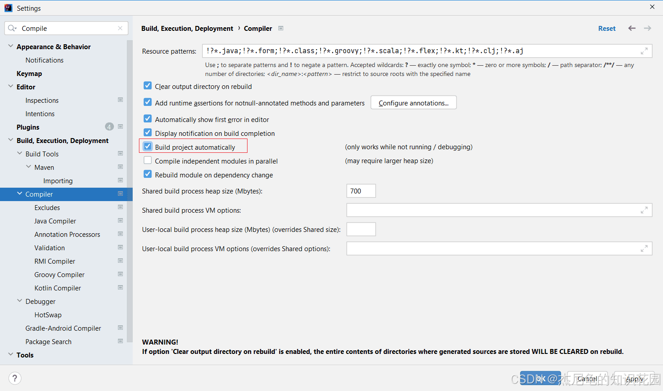This screenshot has width=663, height=391.
Task: Clear the Compile search query with the X icon
Action: point(120,28)
